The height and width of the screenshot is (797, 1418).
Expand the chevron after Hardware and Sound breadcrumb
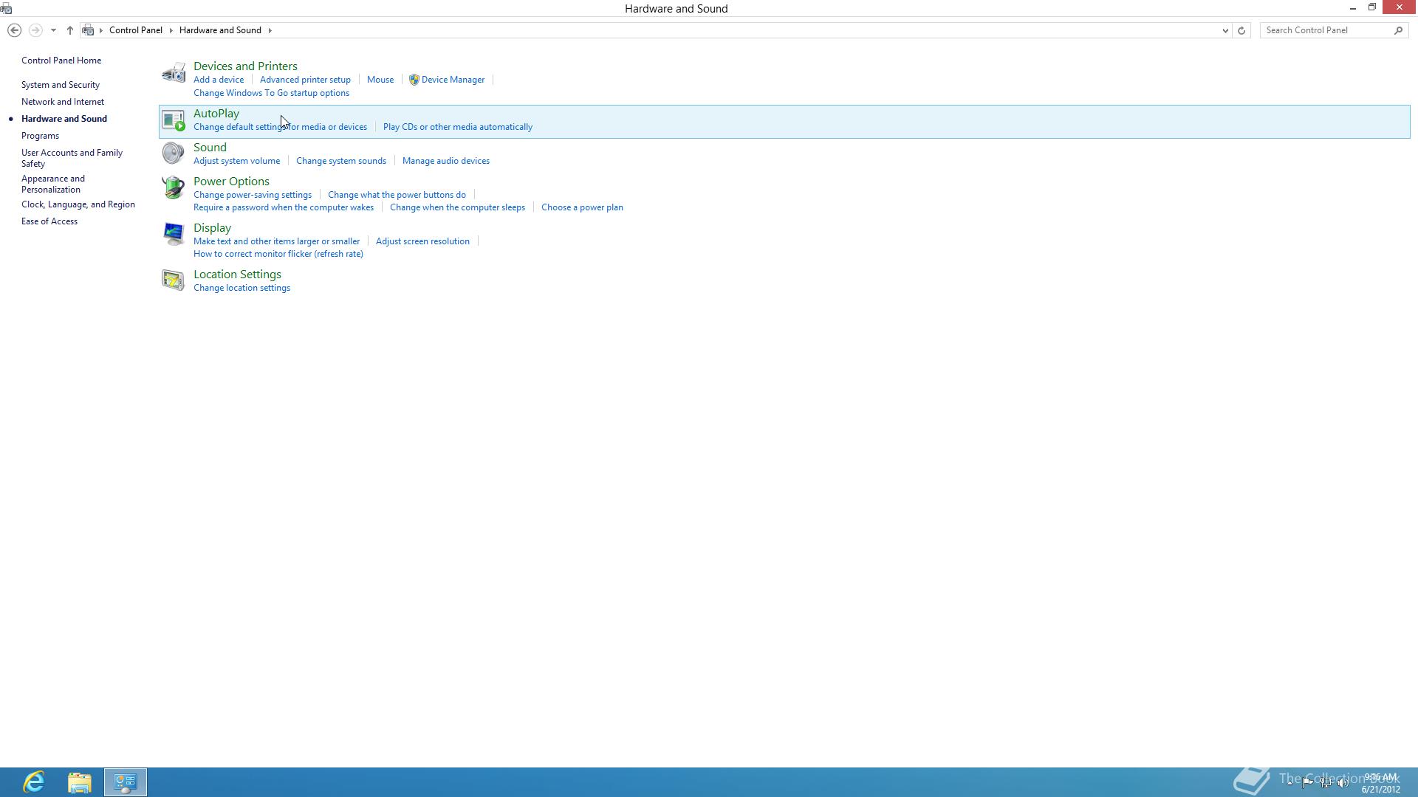point(270,30)
